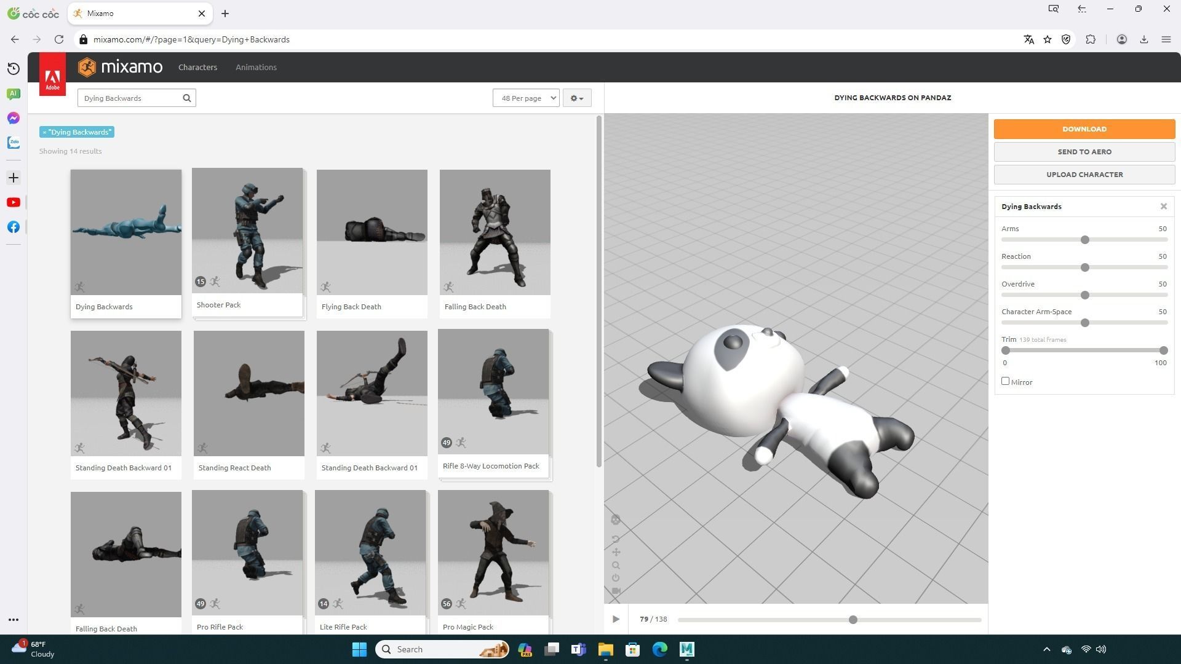Viewport: 1181px width, 664px height.
Task: Remove the "Dying Backwards" filter tag
Action: tap(77, 132)
